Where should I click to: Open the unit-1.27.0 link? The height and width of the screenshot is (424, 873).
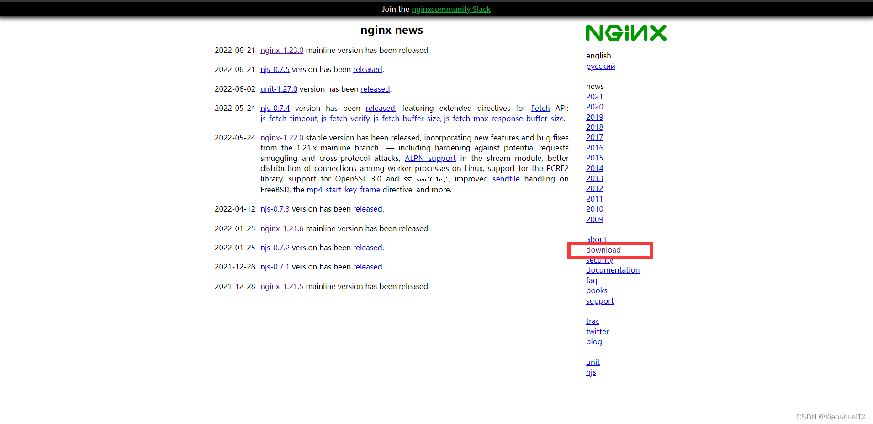pos(279,89)
